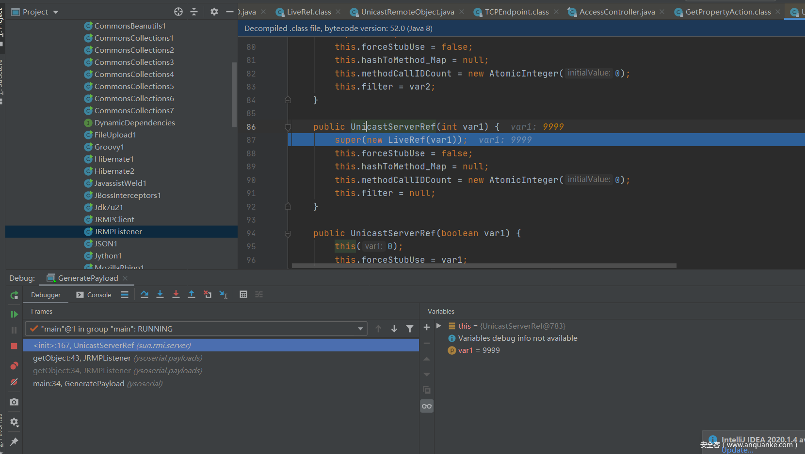Toggle the frames filter funnel icon
Image resolution: width=805 pixels, height=454 pixels.
tap(410, 329)
